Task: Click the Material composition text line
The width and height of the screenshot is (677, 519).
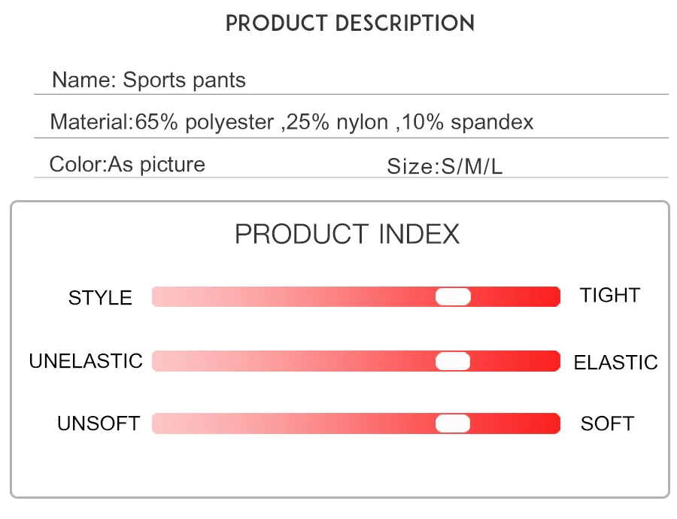Action: [292, 122]
